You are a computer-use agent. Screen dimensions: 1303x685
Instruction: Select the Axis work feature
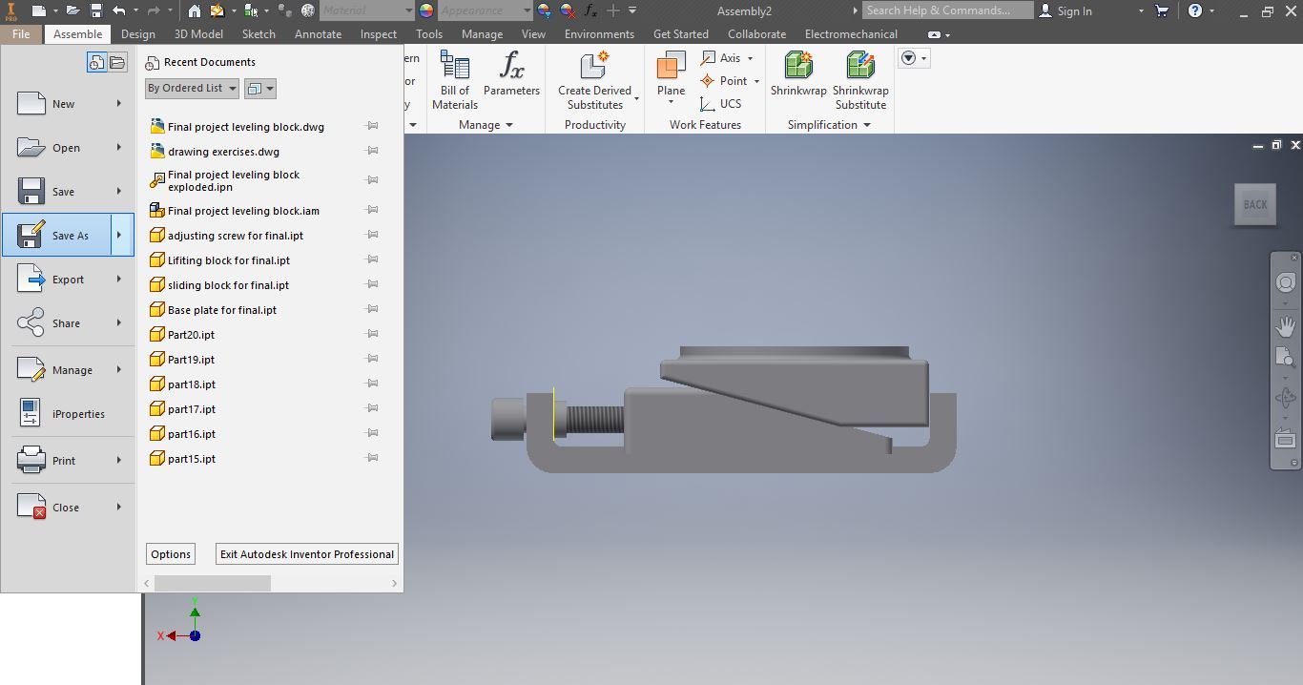click(722, 58)
